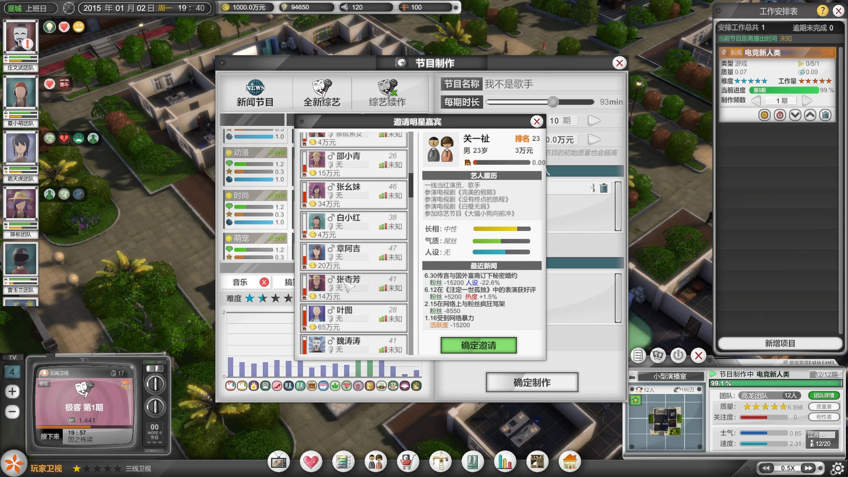
Task: Toggle off the 音乐 genre filter tag
Action: tap(265, 282)
